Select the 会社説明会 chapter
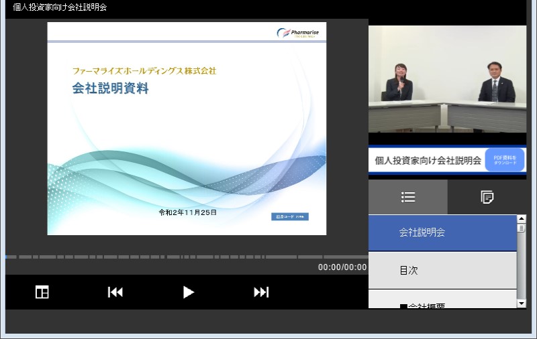The image size is (537, 339). pyautogui.click(x=442, y=232)
